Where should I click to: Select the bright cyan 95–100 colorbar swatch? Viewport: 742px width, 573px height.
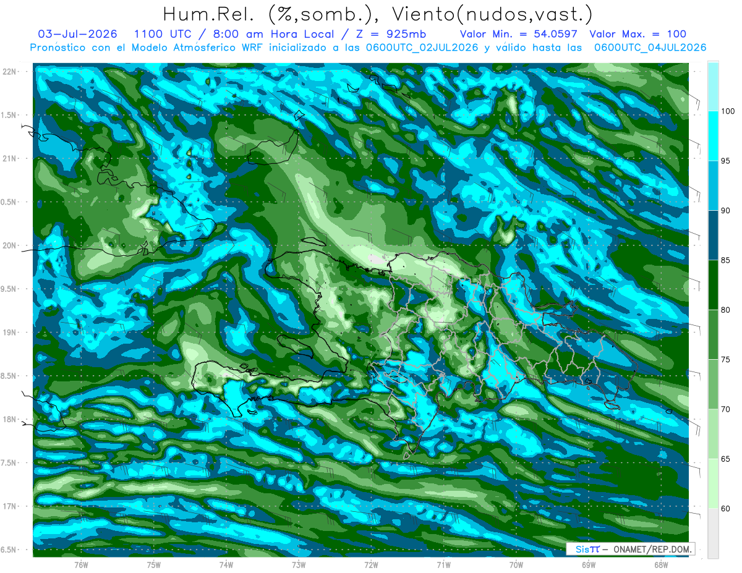[713, 136]
